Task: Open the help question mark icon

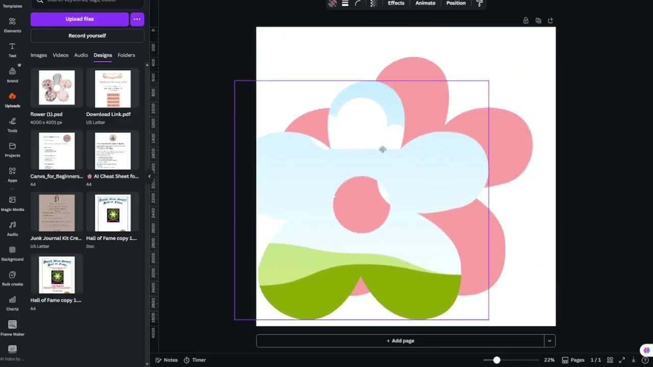Action: click(645, 360)
